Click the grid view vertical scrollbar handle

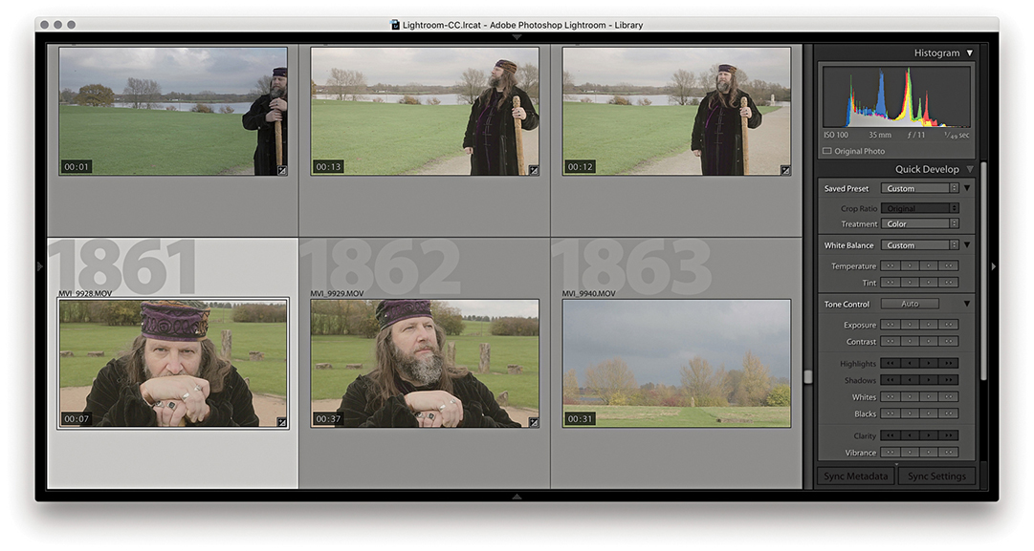click(808, 377)
